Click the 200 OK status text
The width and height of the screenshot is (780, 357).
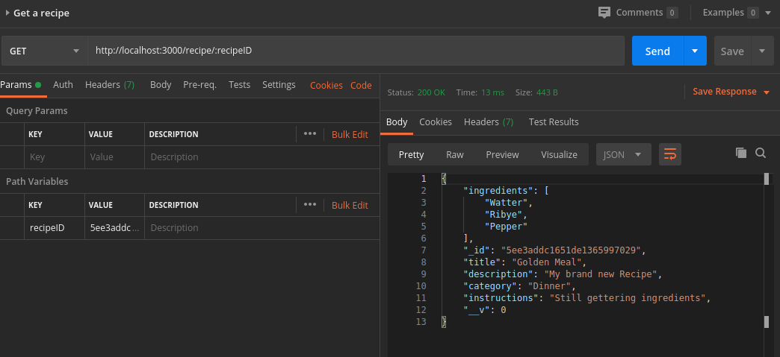click(x=431, y=92)
